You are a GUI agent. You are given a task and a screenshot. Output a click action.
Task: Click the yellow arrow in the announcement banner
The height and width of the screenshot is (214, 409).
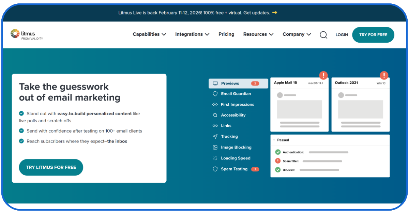coord(275,13)
